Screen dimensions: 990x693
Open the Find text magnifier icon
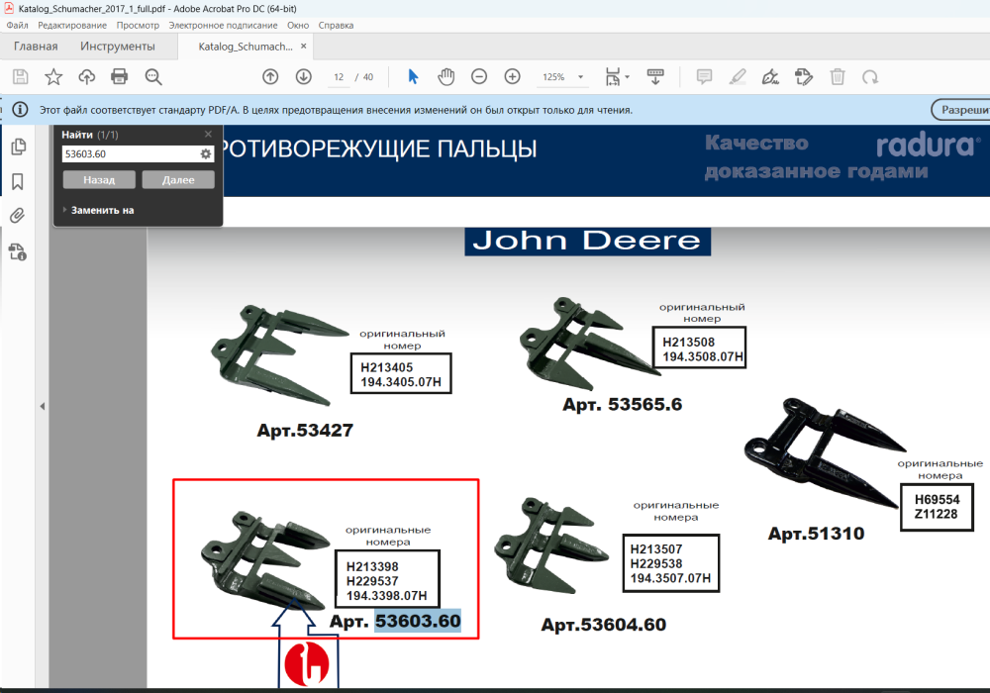153,77
